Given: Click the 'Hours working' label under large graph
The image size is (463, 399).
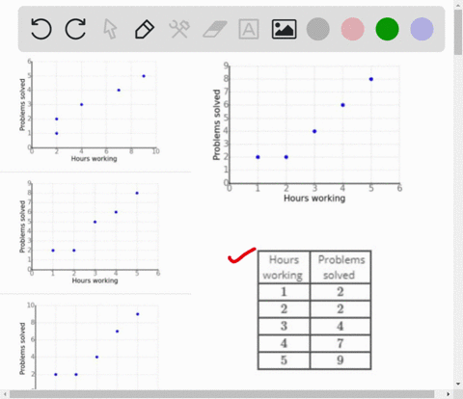Looking at the screenshot, I should 314,199.
